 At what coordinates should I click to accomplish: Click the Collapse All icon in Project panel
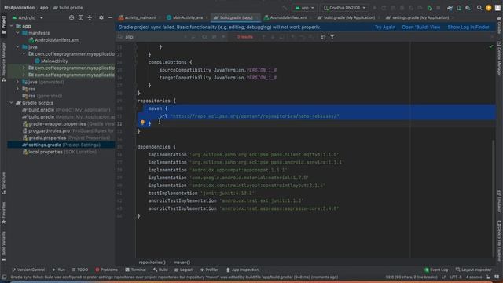pyautogui.click(x=90, y=17)
